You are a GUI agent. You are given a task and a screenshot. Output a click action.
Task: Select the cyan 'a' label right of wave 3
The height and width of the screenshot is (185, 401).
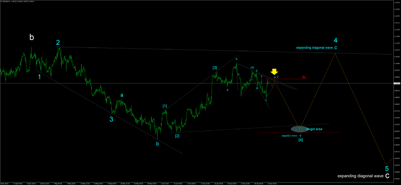[122, 95]
